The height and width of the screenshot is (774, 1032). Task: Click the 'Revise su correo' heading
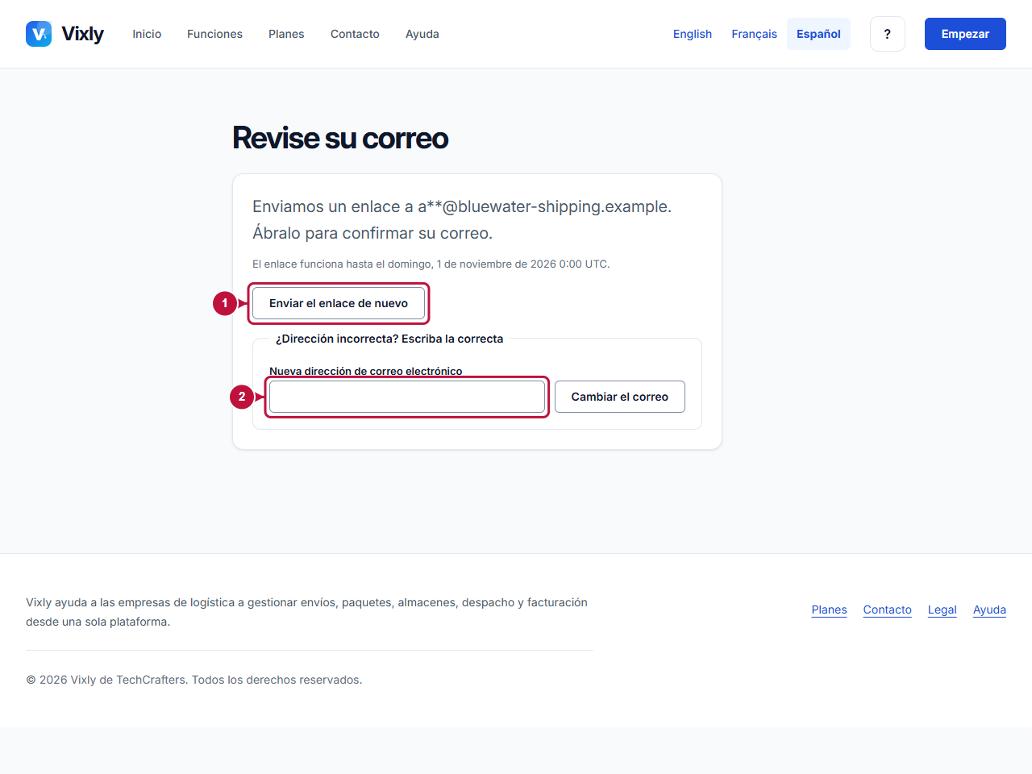(340, 138)
